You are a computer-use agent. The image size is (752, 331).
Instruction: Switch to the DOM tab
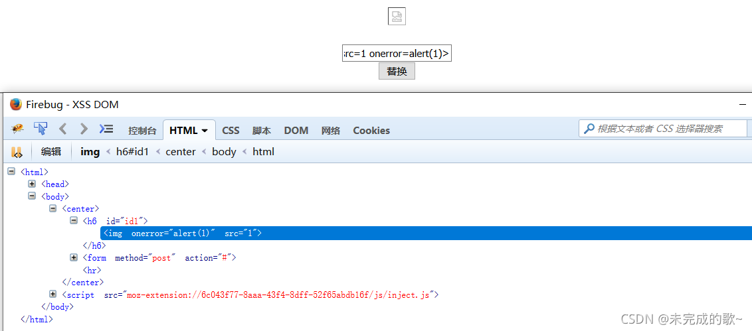pos(296,130)
